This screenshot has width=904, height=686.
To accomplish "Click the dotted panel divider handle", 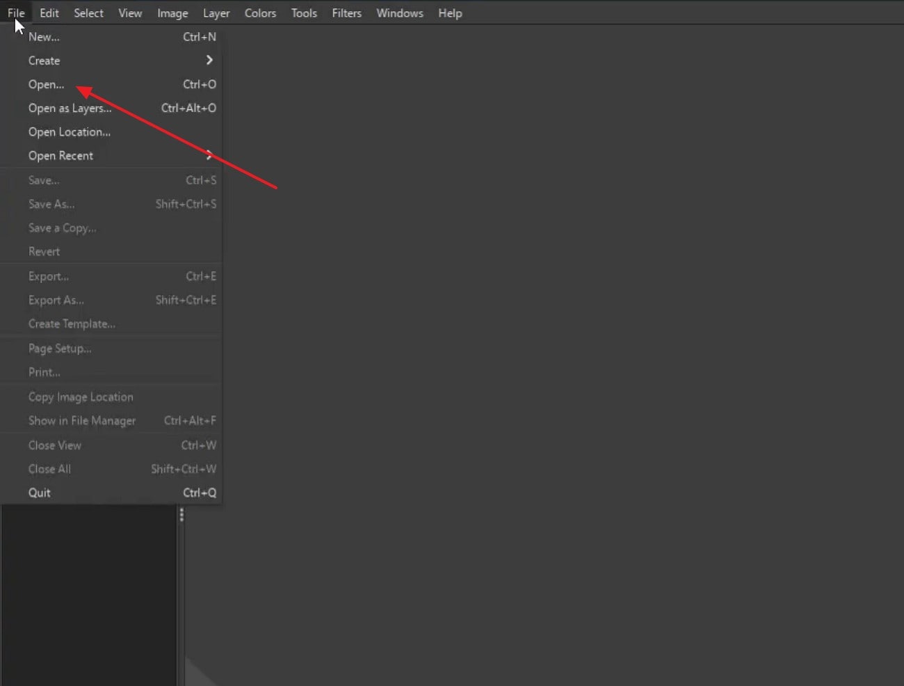I will click(x=181, y=515).
